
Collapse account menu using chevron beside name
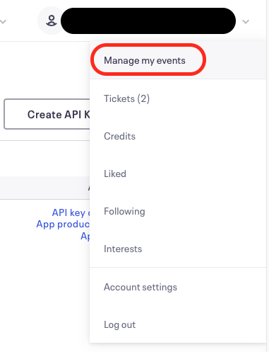click(x=246, y=22)
